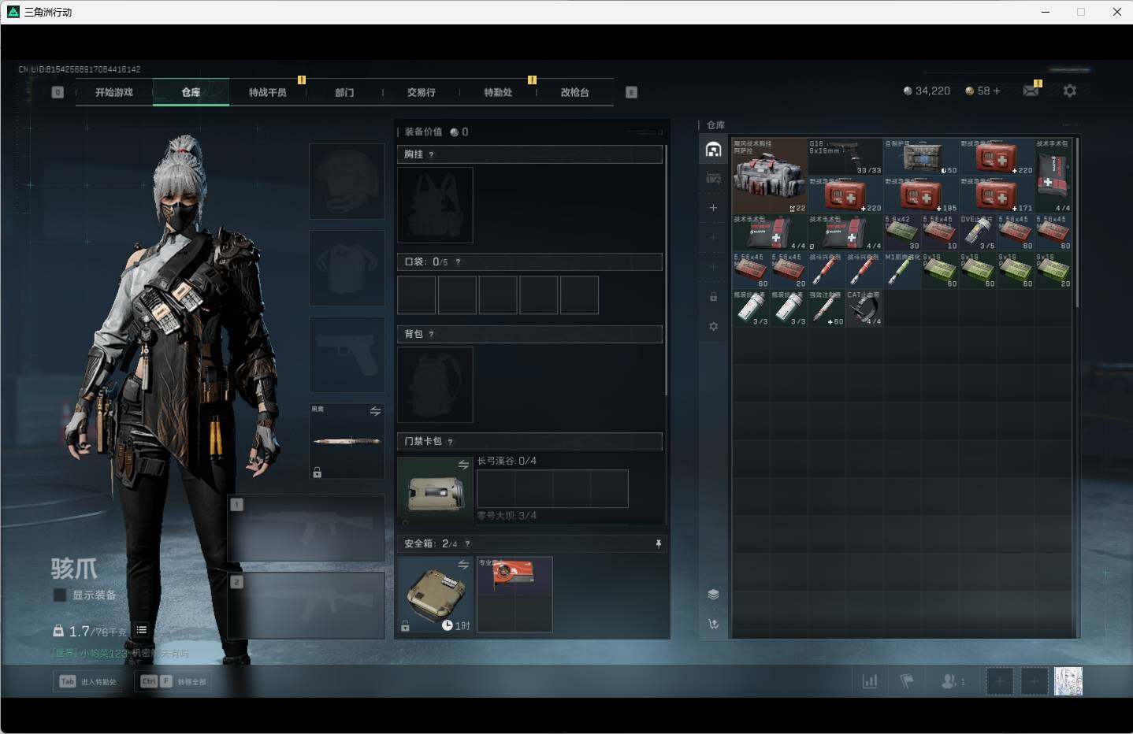Click the second empty squad slot plus
The width and height of the screenshot is (1133, 734).
coord(1035,681)
